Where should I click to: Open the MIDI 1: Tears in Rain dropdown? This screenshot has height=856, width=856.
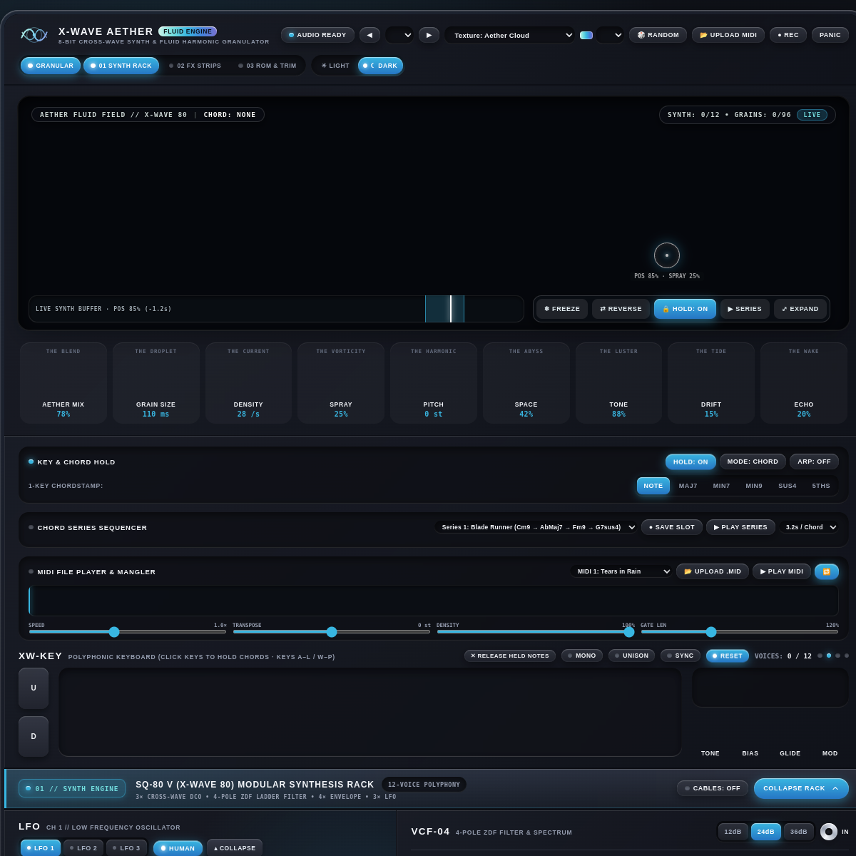pyautogui.click(x=621, y=571)
